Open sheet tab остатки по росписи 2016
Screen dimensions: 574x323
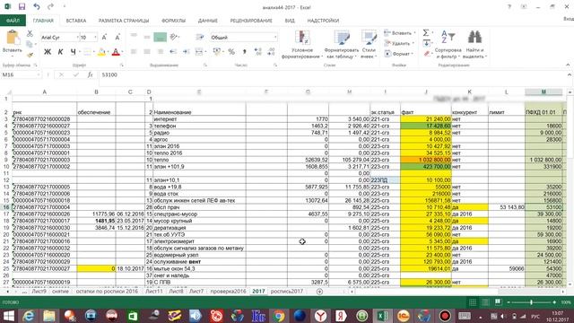tap(107, 292)
